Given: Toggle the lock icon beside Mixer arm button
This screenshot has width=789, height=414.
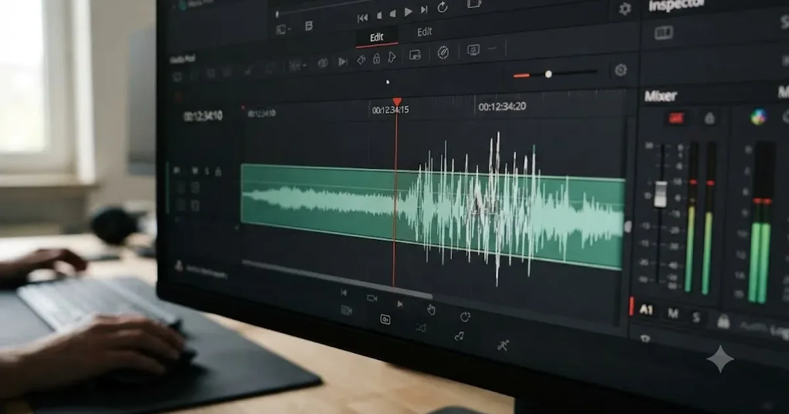Looking at the screenshot, I should pyautogui.click(x=709, y=118).
